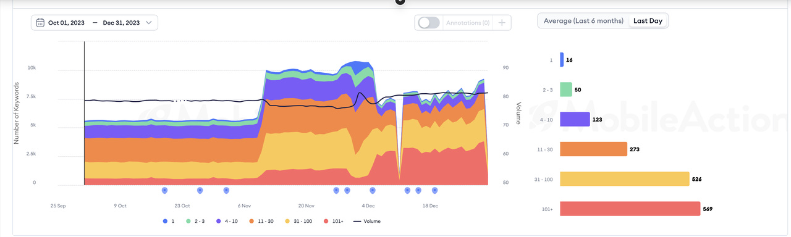Select the start date Oct 01, 2023
The image size is (791, 237).
coord(67,23)
